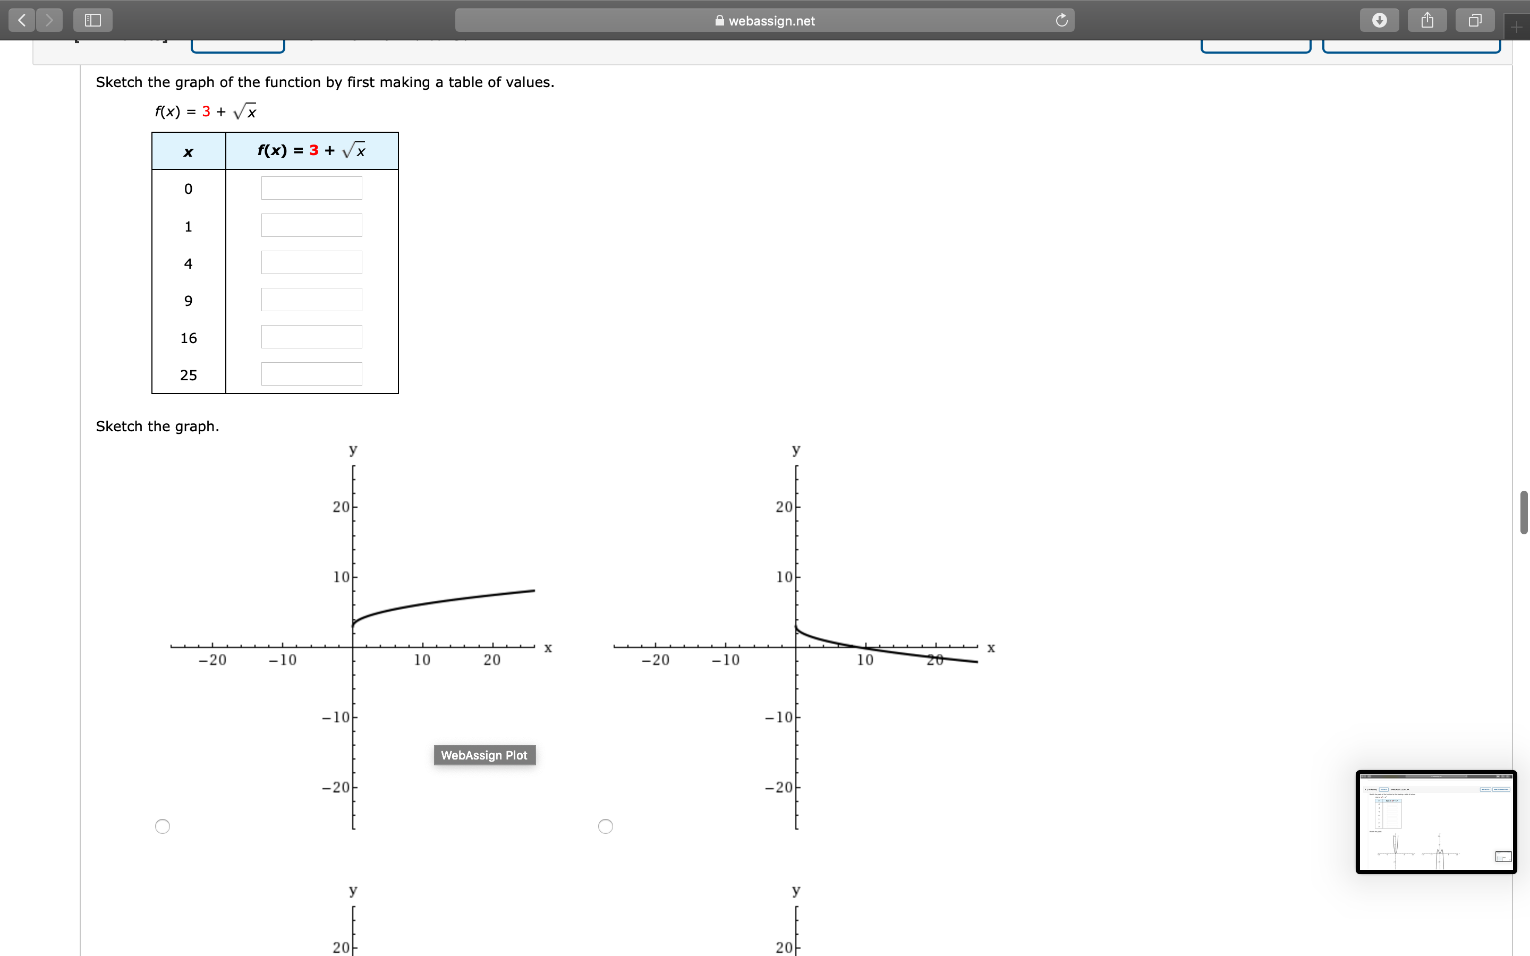Click the f(x) input for x = 16
Screen dimensions: 1530x956
click(311, 337)
